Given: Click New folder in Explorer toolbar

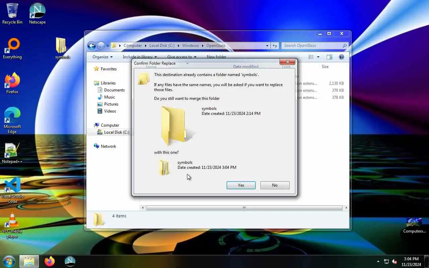Looking at the screenshot, I should (217, 57).
